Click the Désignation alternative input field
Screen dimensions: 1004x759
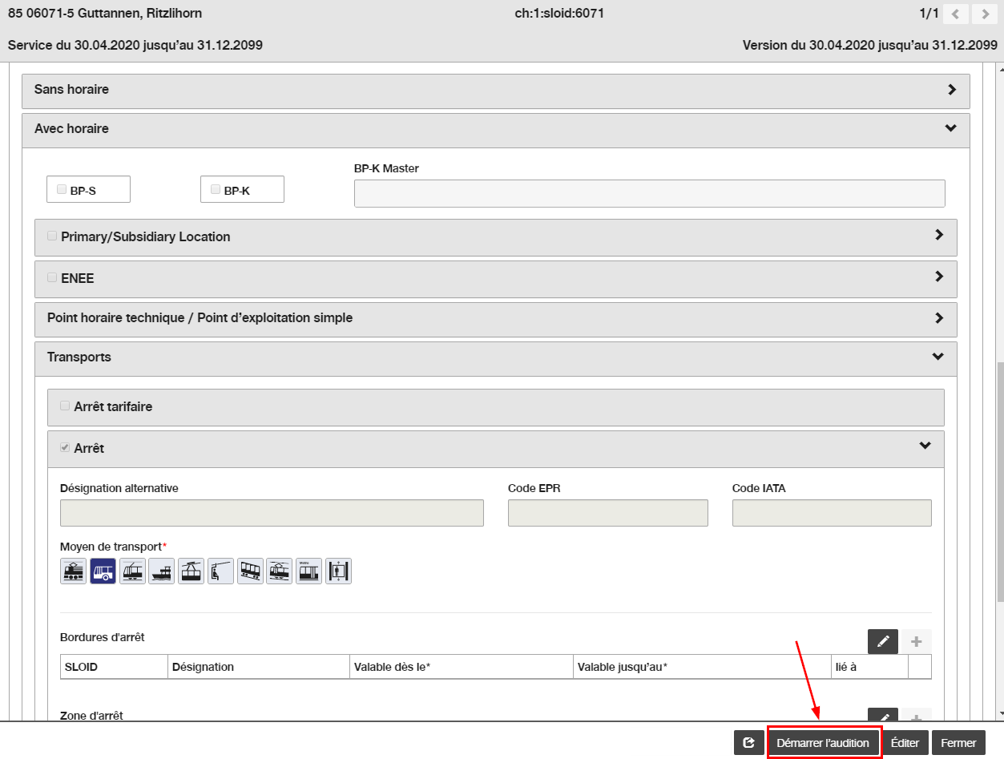coord(272,513)
